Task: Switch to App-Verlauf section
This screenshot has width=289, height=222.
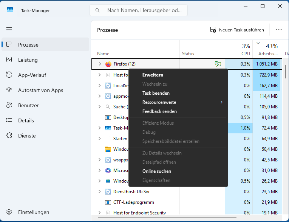Action: coord(45,75)
